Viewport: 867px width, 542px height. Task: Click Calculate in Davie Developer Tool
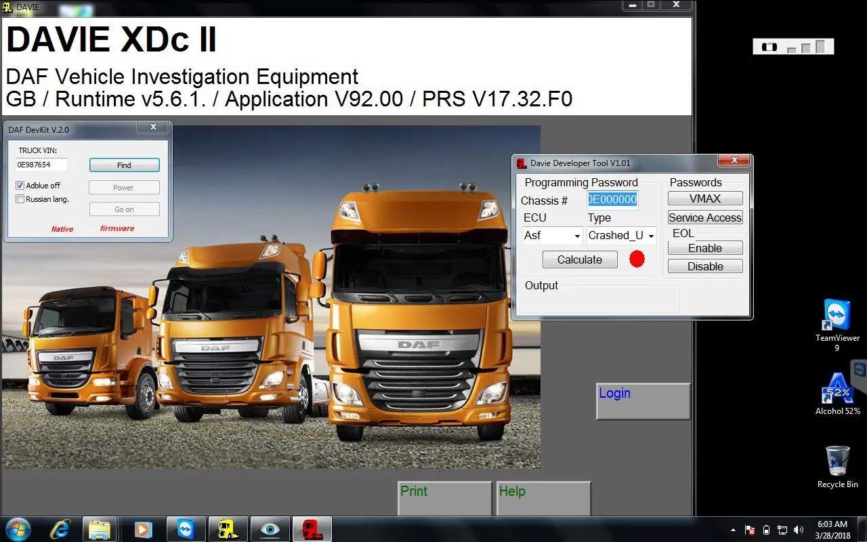[580, 259]
